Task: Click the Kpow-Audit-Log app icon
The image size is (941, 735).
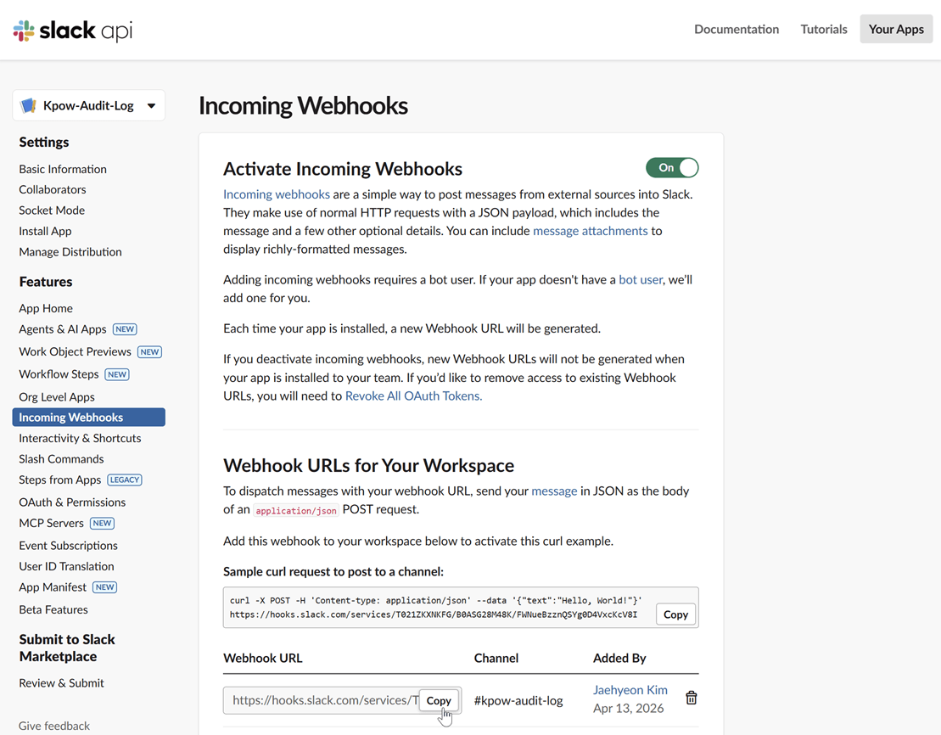Action: click(28, 106)
